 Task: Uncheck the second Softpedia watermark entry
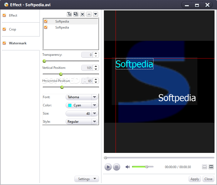46,27
